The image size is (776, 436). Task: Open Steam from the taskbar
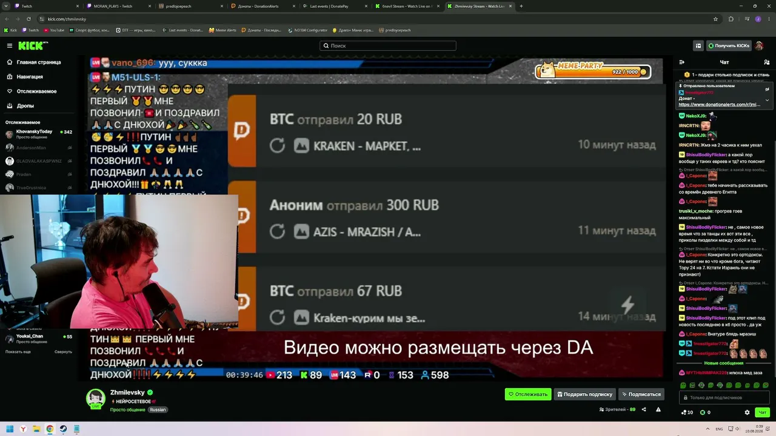tap(63, 429)
